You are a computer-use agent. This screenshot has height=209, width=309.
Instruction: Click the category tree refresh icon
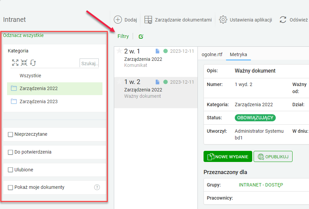[x=33, y=63]
